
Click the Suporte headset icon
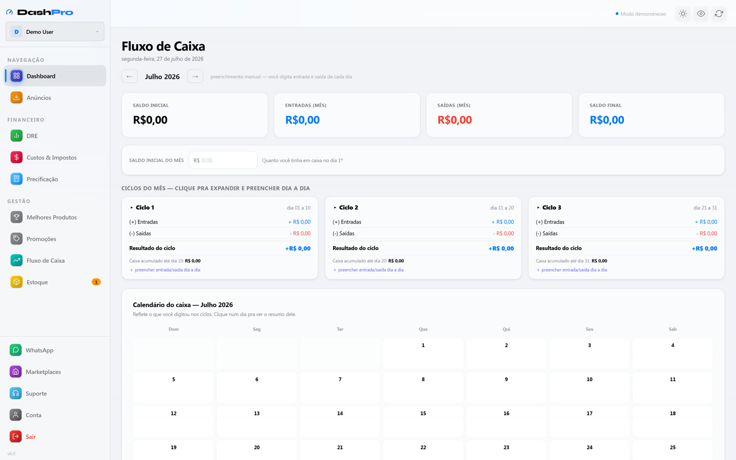[16, 393]
